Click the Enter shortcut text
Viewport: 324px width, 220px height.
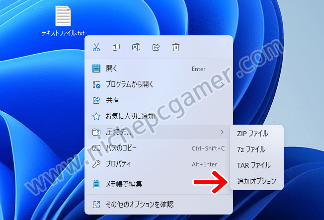(198, 69)
